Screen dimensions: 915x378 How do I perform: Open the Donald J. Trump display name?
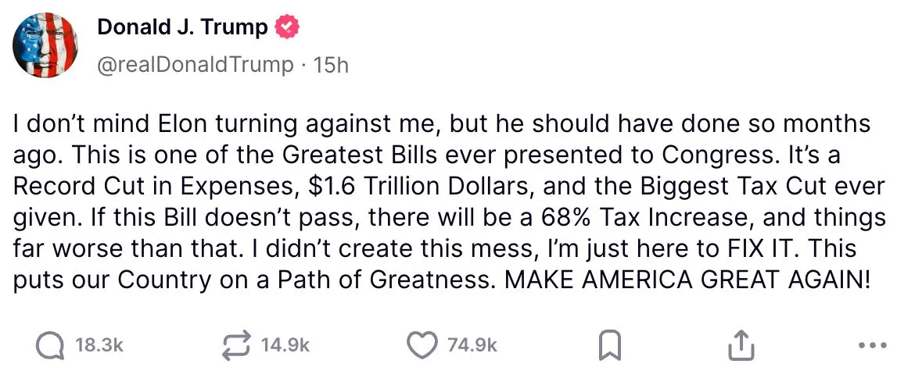point(183,27)
